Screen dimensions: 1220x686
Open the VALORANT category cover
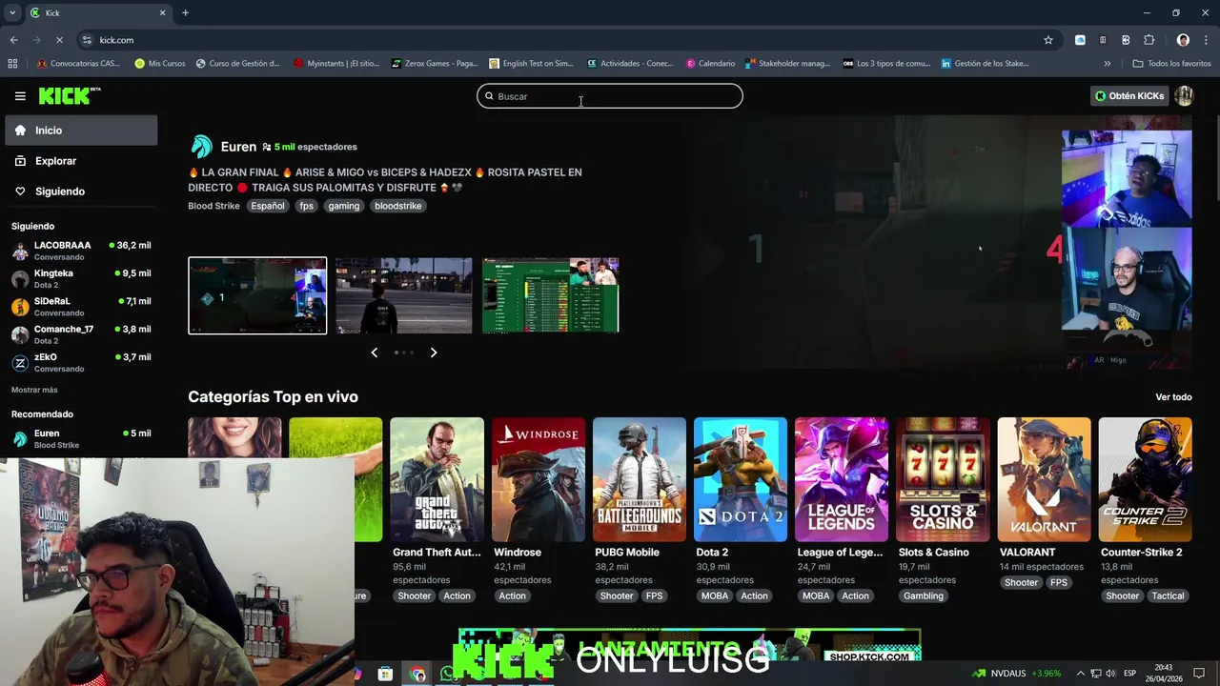1044,479
